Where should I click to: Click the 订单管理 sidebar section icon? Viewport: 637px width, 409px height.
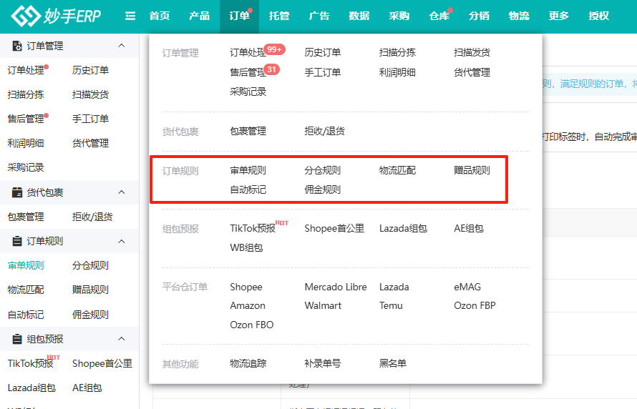17,46
